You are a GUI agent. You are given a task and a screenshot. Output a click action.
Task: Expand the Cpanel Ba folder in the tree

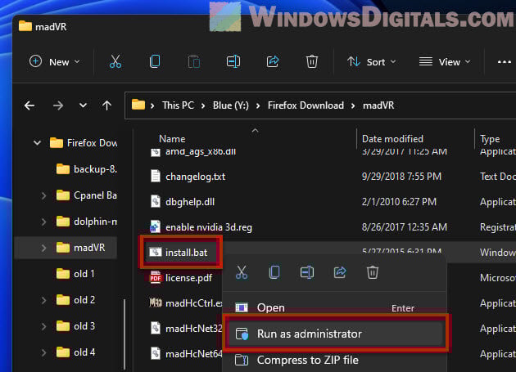click(43, 195)
